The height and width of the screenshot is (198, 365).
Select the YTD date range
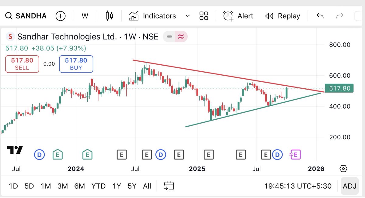[x=99, y=186]
